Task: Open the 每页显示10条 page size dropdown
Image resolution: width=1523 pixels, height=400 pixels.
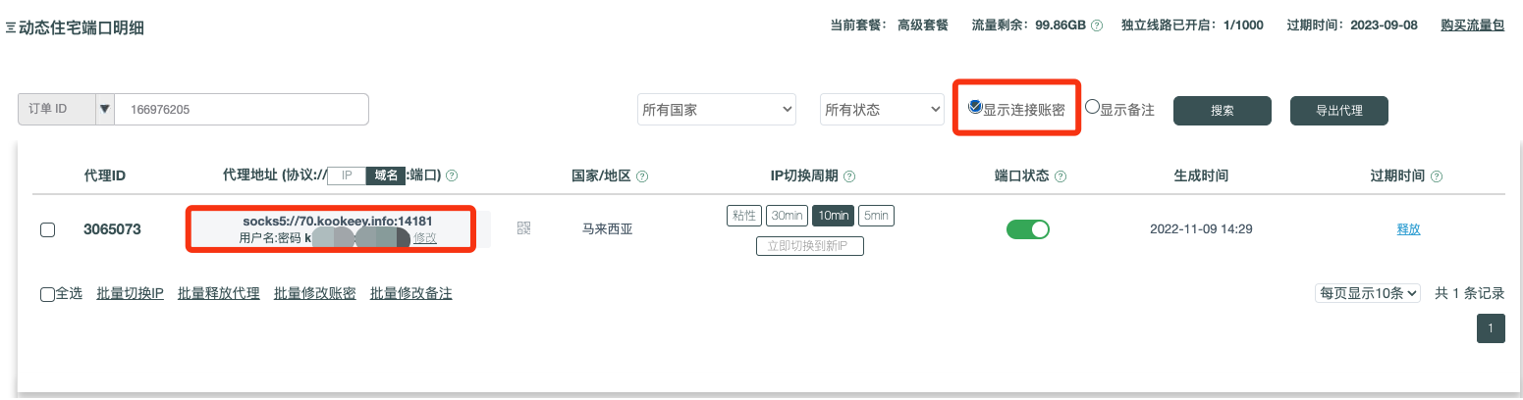Action: [1368, 292]
